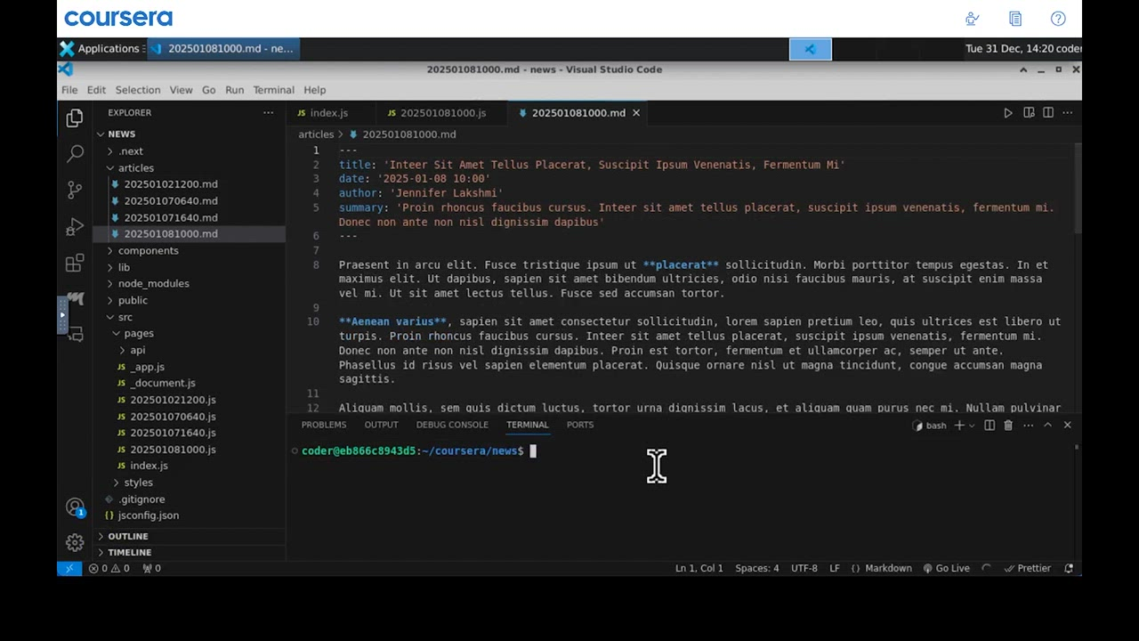Switch to the index.js editor tab
This screenshot has height=641, width=1139.
[x=329, y=113]
